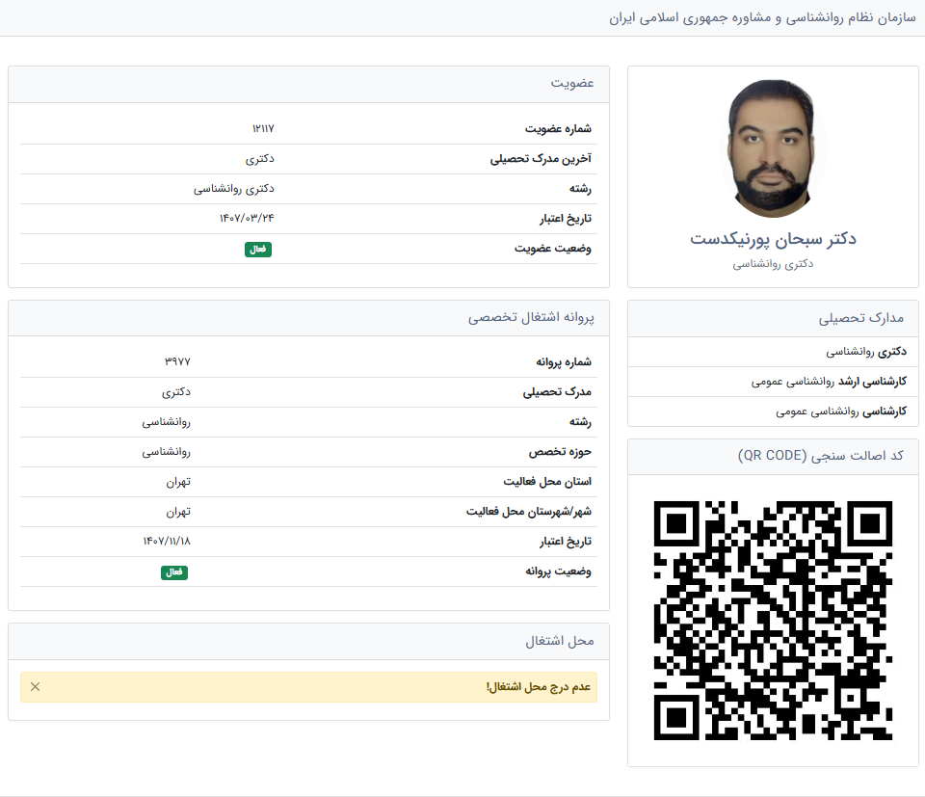Click the "عضویت" panel header
The height and width of the screenshot is (797, 925).
click(308, 85)
